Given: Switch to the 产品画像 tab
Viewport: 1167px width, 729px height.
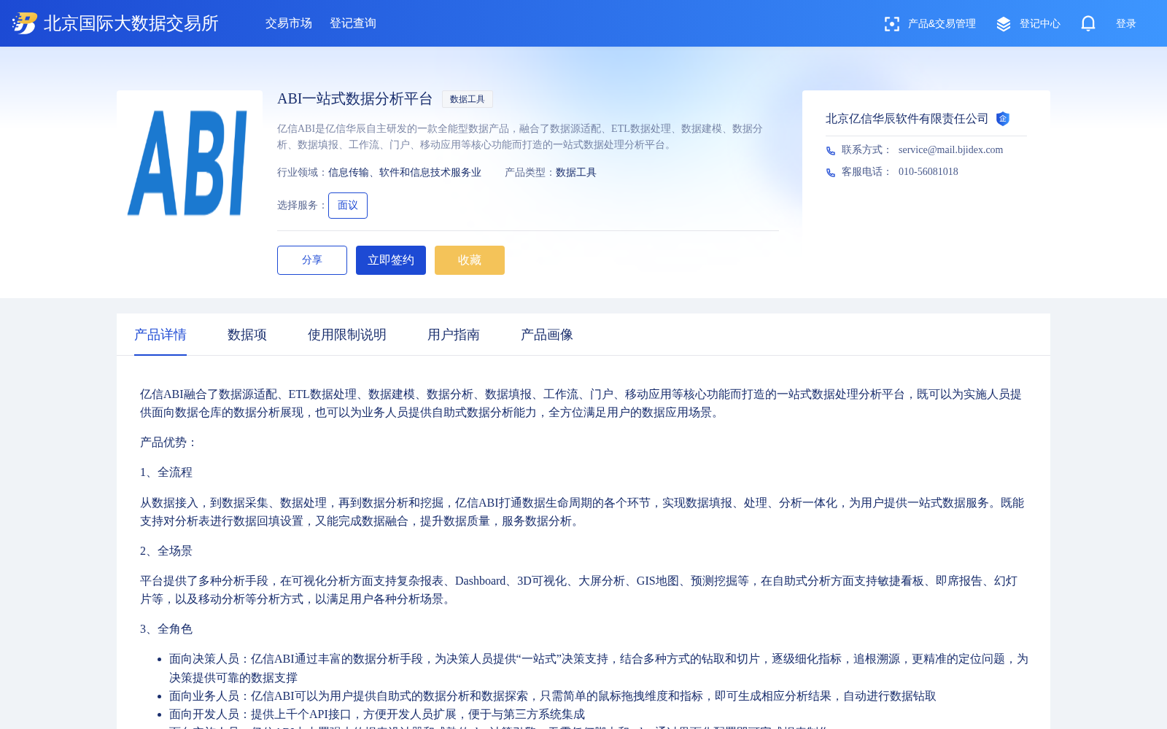Looking at the screenshot, I should click(x=547, y=335).
